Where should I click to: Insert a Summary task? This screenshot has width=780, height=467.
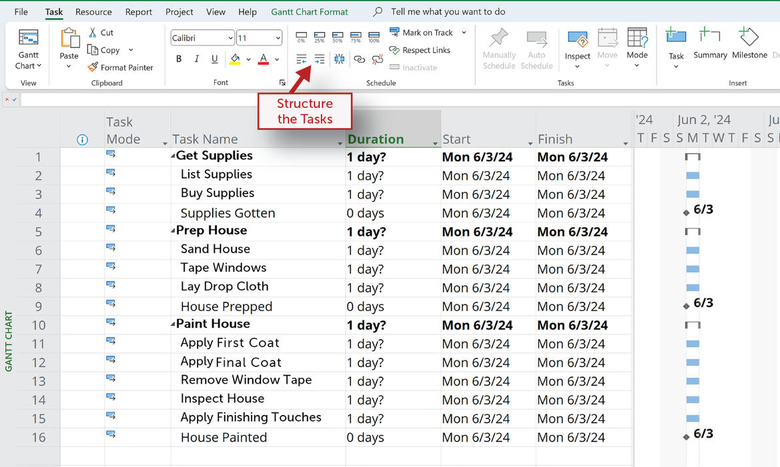click(710, 44)
